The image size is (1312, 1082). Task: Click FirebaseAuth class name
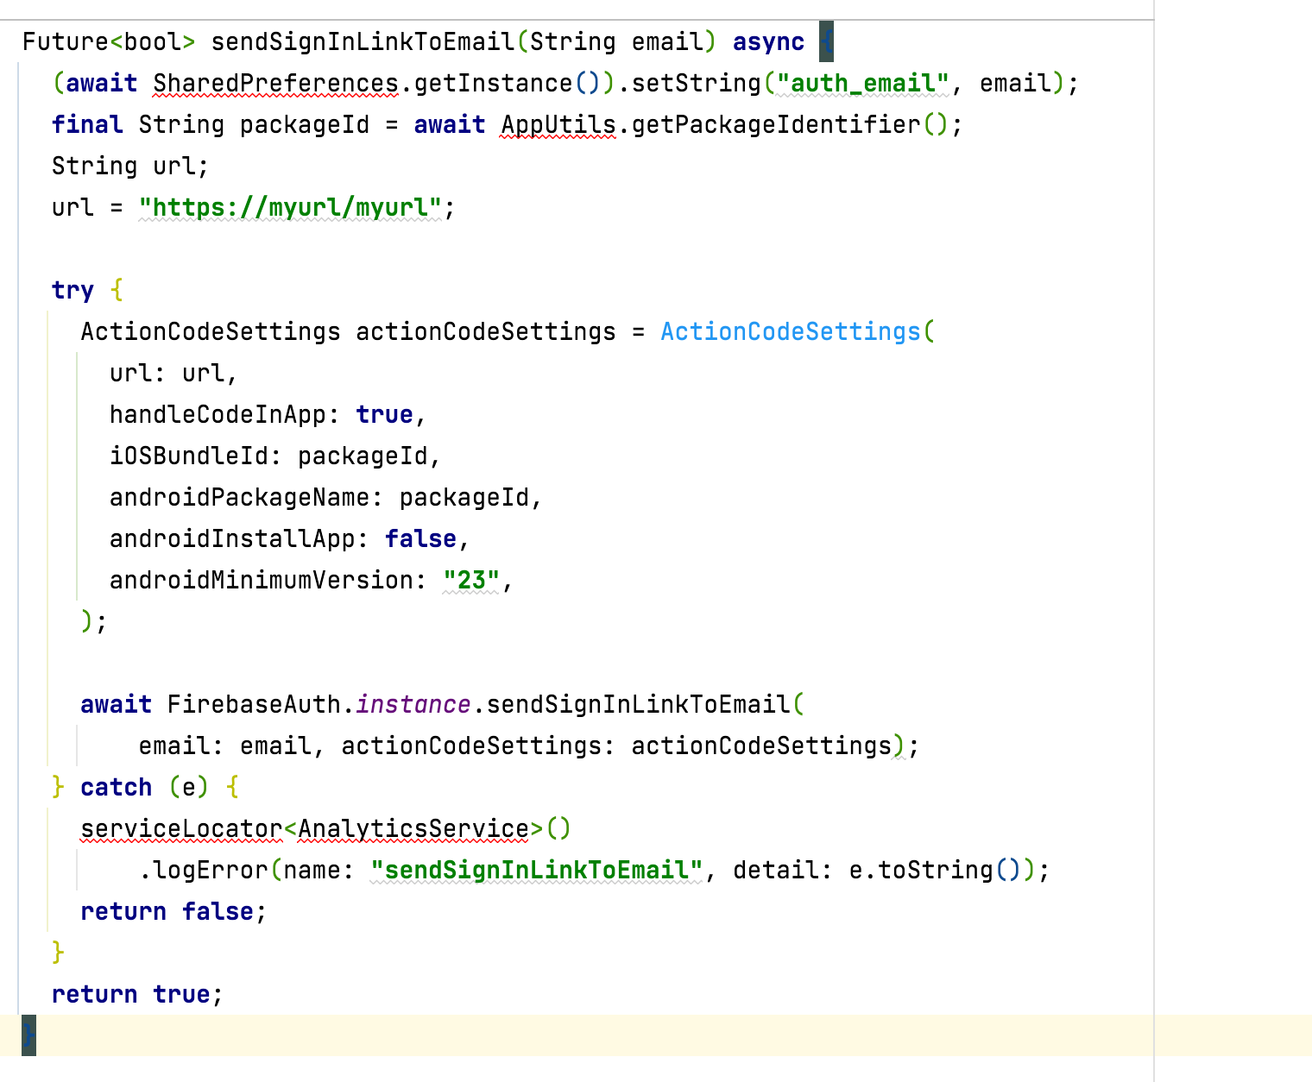(254, 704)
